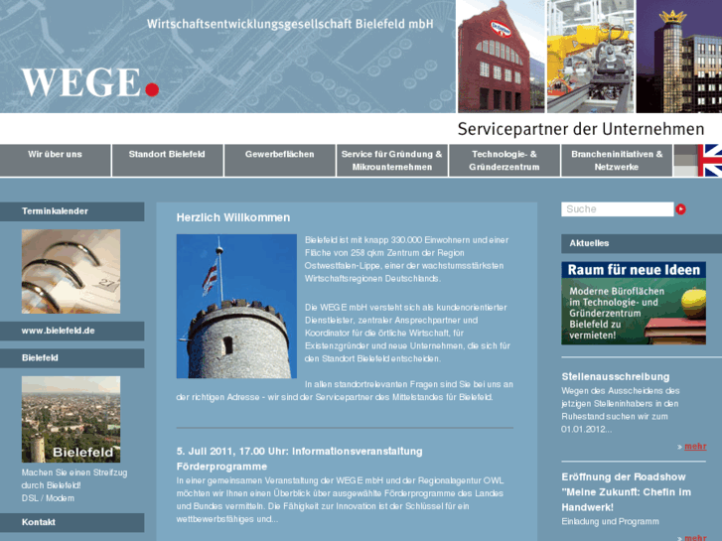Open the Kontakt sidebar section
The width and height of the screenshot is (722, 541).
pos(72,522)
